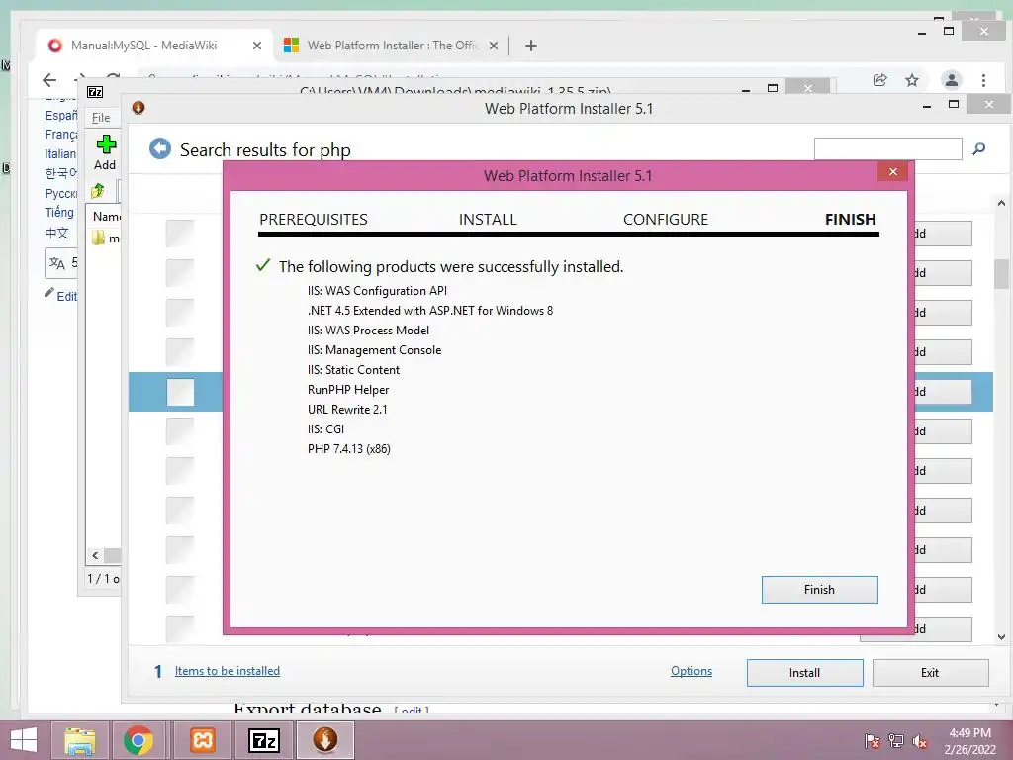Open Google Chrome from the taskbar
This screenshot has width=1013, height=760.
click(138, 740)
